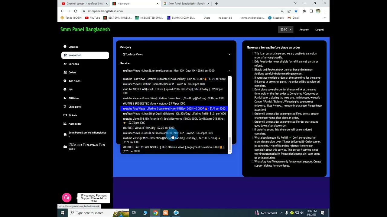Open Tickets from the sidebar
Viewport: 387px width, 217px height.
(73, 115)
